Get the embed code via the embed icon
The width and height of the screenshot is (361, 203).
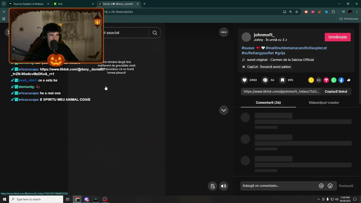point(319,80)
